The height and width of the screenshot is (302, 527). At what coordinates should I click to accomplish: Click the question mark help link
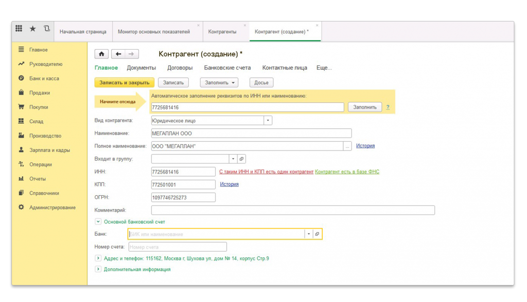click(x=388, y=107)
